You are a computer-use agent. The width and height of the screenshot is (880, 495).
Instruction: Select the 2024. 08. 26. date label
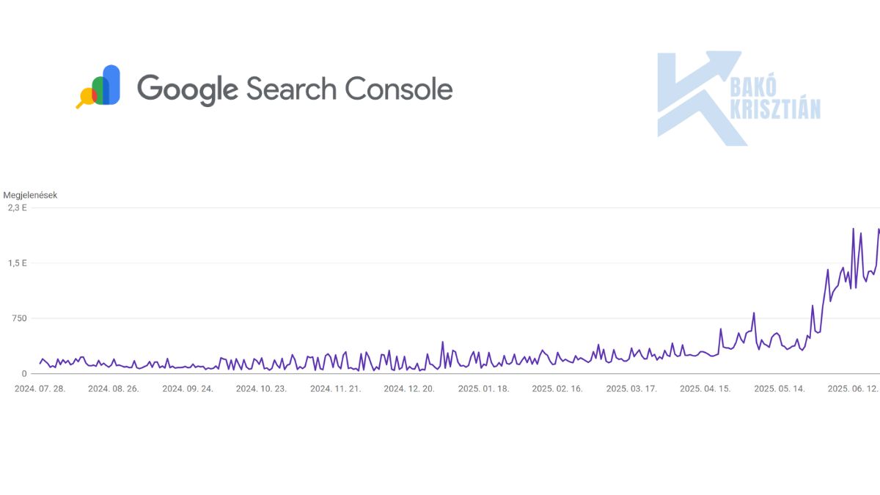(x=114, y=389)
